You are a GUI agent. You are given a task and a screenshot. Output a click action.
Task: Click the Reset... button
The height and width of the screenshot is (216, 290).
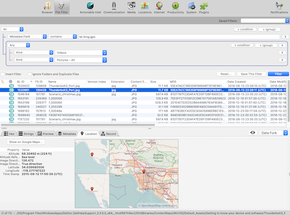[x=226, y=74]
